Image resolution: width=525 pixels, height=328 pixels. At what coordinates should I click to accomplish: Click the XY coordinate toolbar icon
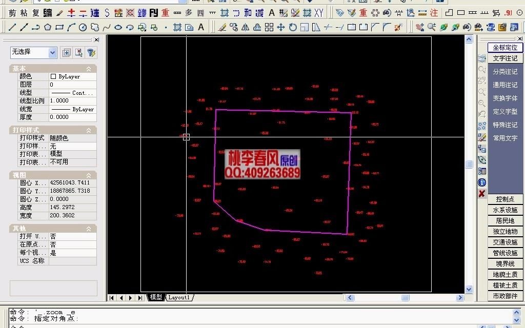pos(319,13)
